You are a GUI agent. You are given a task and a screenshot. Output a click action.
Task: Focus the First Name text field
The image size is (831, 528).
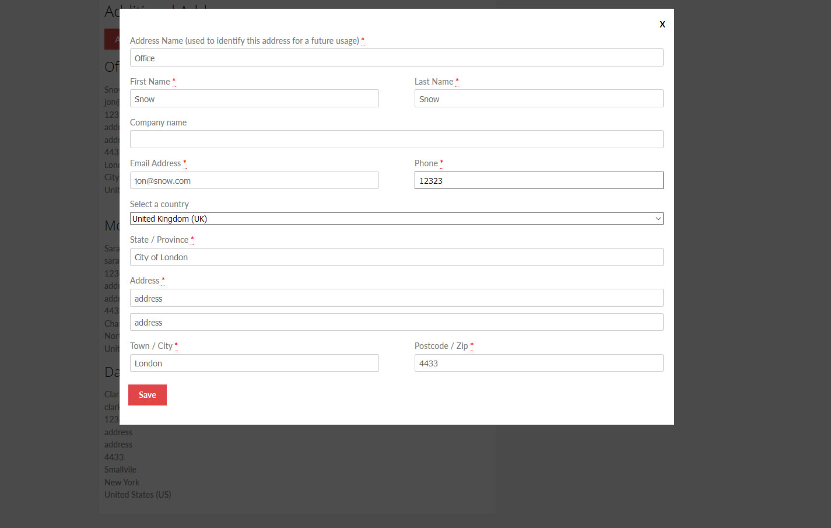tap(254, 99)
